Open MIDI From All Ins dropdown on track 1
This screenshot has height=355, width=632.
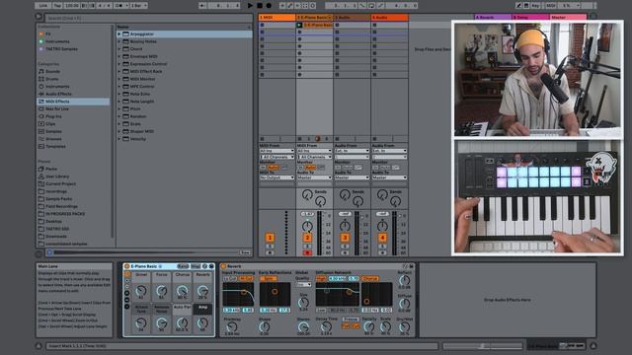tap(276, 151)
